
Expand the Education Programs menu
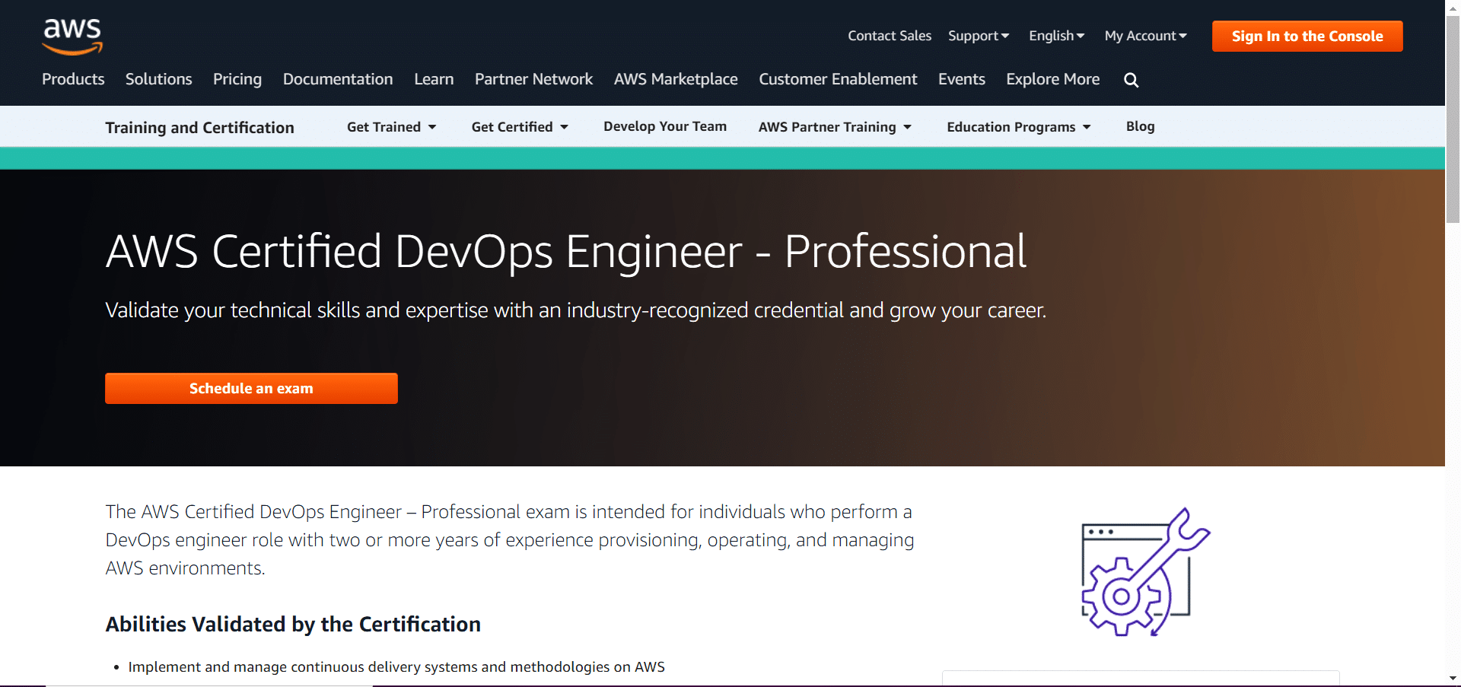click(1018, 127)
